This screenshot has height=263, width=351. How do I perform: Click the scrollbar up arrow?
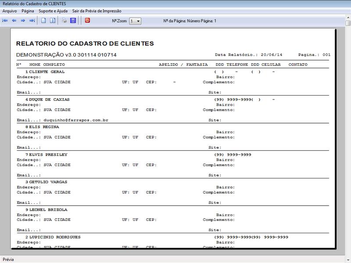(348, 17)
